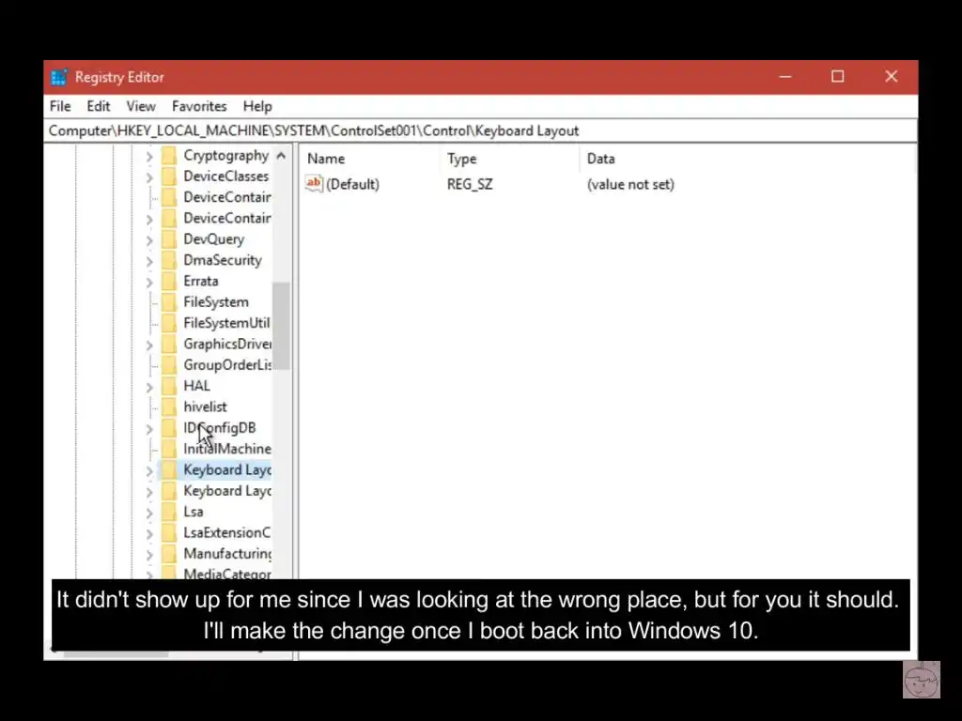Image resolution: width=962 pixels, height=721 pixels.
Task: Expand the DeviceClasses key
Action: pyautogui.click(x=149, y=177)
